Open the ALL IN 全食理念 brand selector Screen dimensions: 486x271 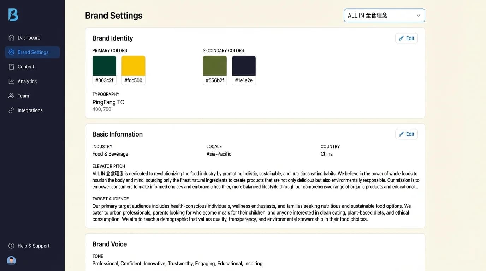(x=384, y=16)
